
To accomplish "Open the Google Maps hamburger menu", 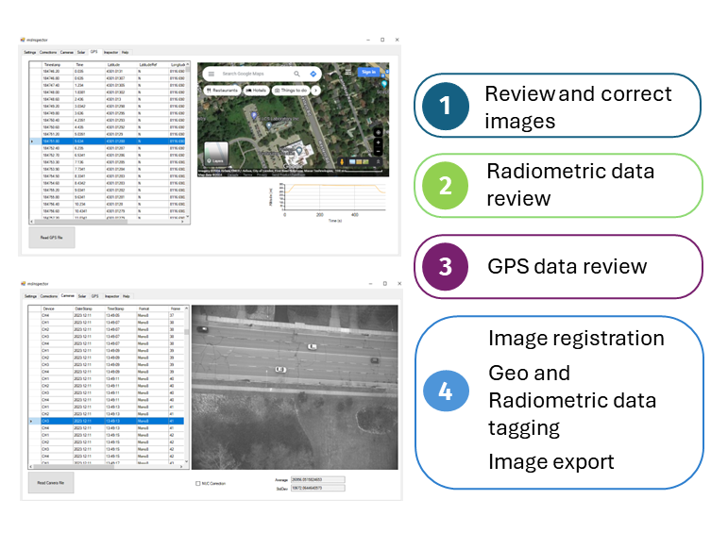I will (212, 74).
